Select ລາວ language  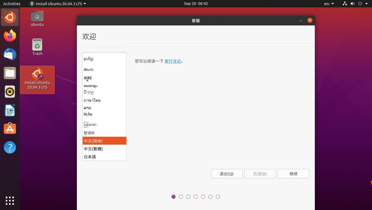tap(105, 108)
